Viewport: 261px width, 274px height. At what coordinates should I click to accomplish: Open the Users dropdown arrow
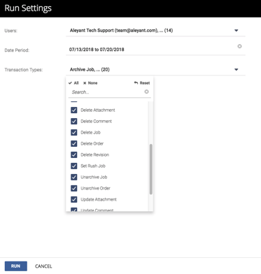click(x=237, y=31)
